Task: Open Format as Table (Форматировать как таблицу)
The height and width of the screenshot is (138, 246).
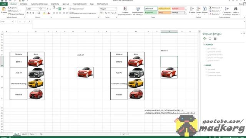Action: click(x=138, y=11)
